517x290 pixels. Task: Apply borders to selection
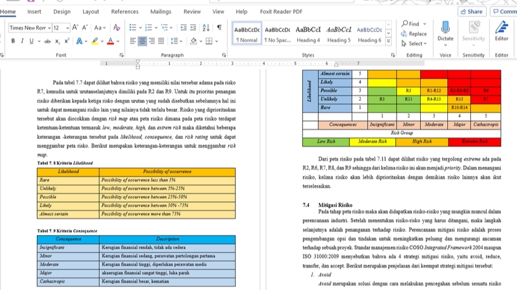pyautogui.click(x=209, y=41)
